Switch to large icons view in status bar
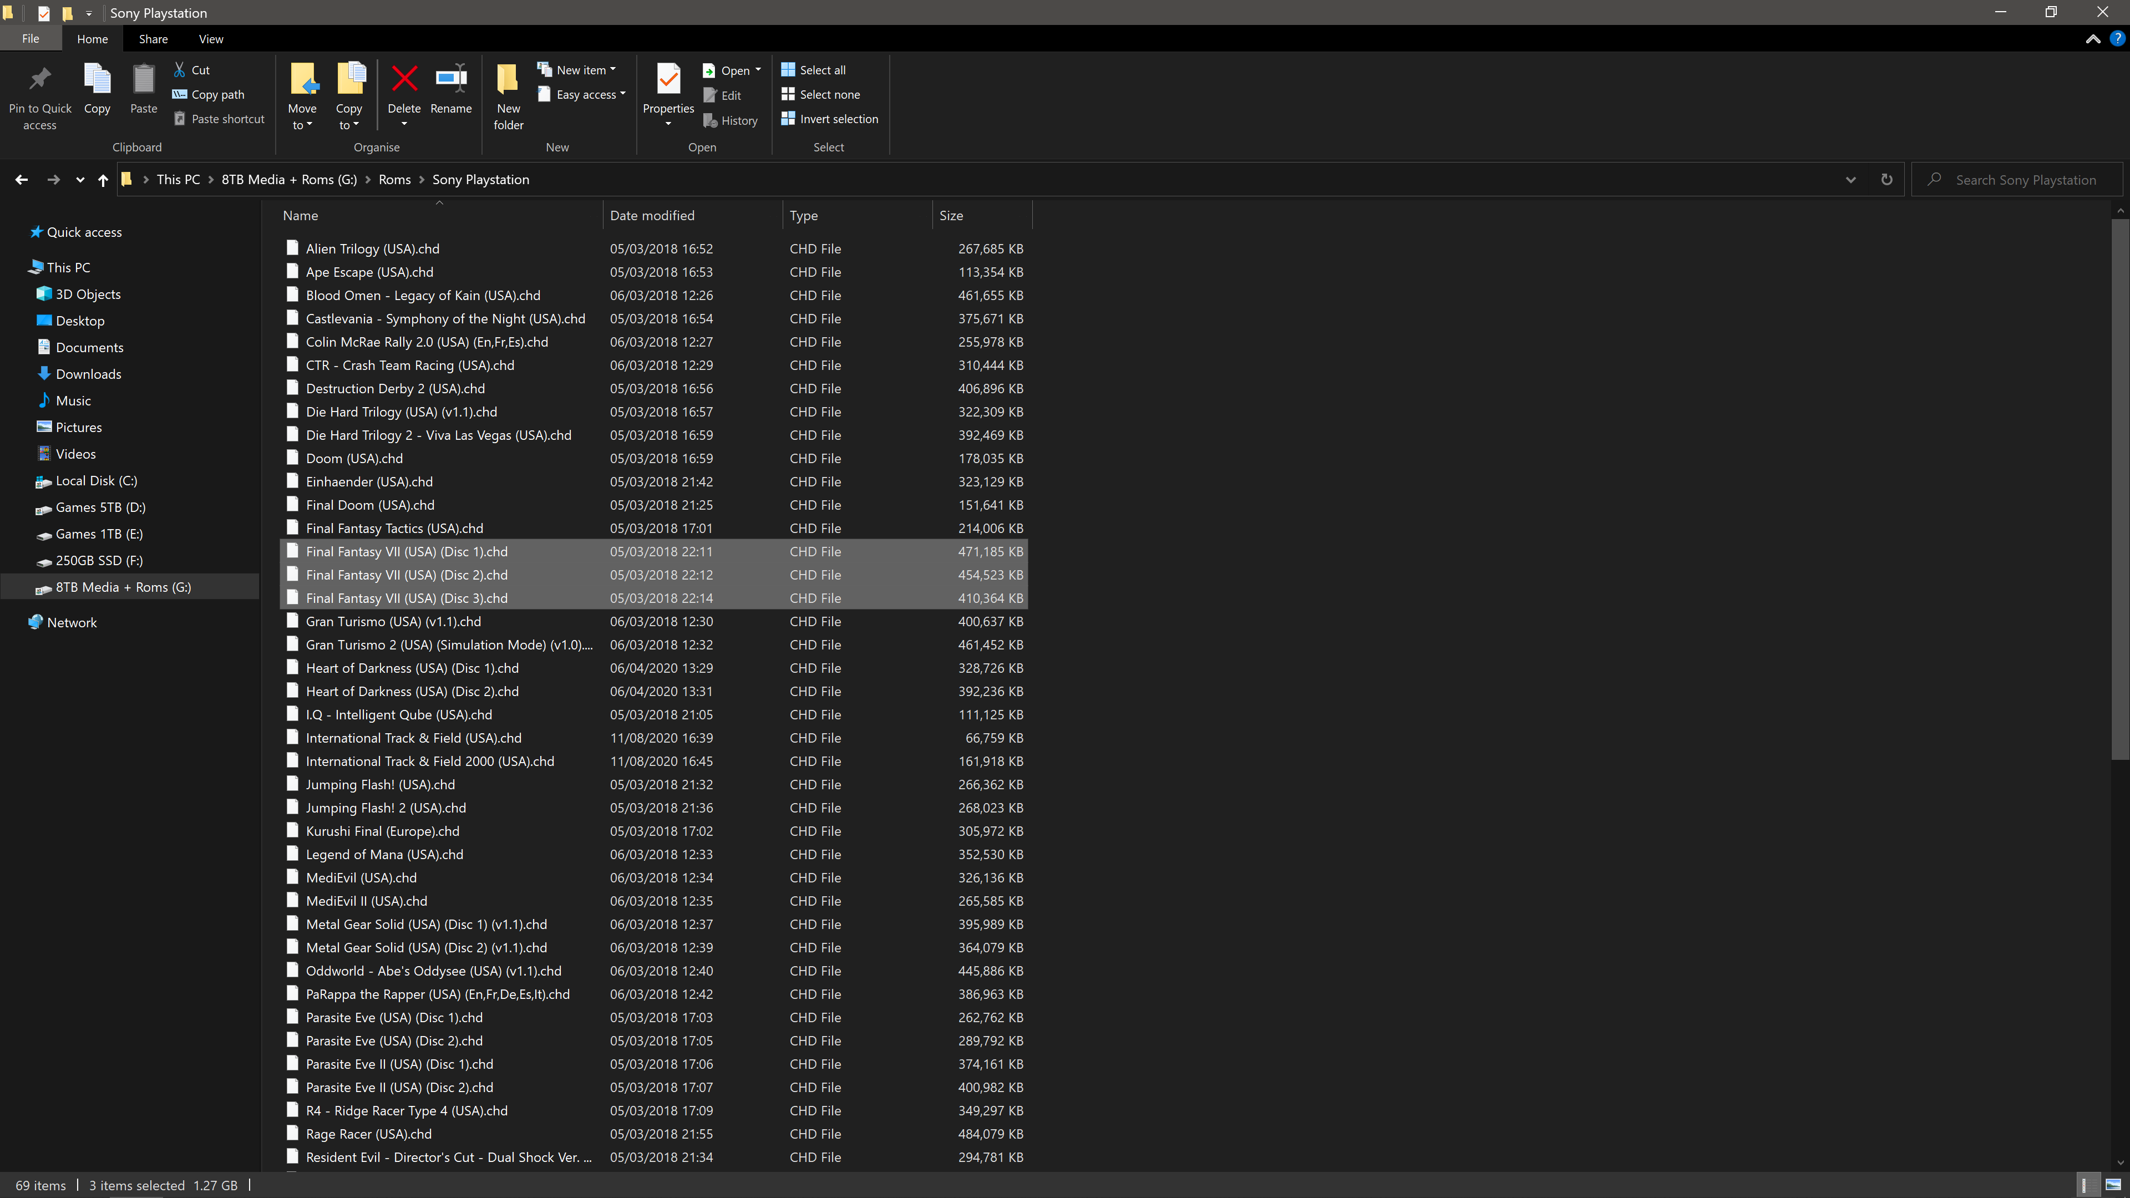 tap(2113, 1185)
